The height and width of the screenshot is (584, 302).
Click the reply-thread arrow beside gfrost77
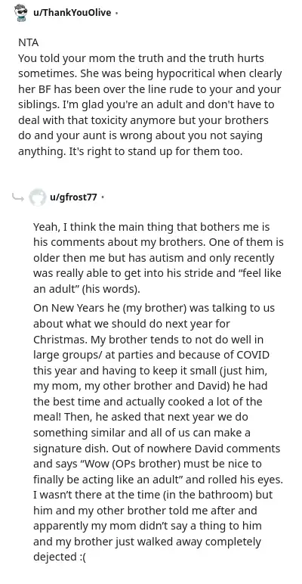click(x=18, y=197)
